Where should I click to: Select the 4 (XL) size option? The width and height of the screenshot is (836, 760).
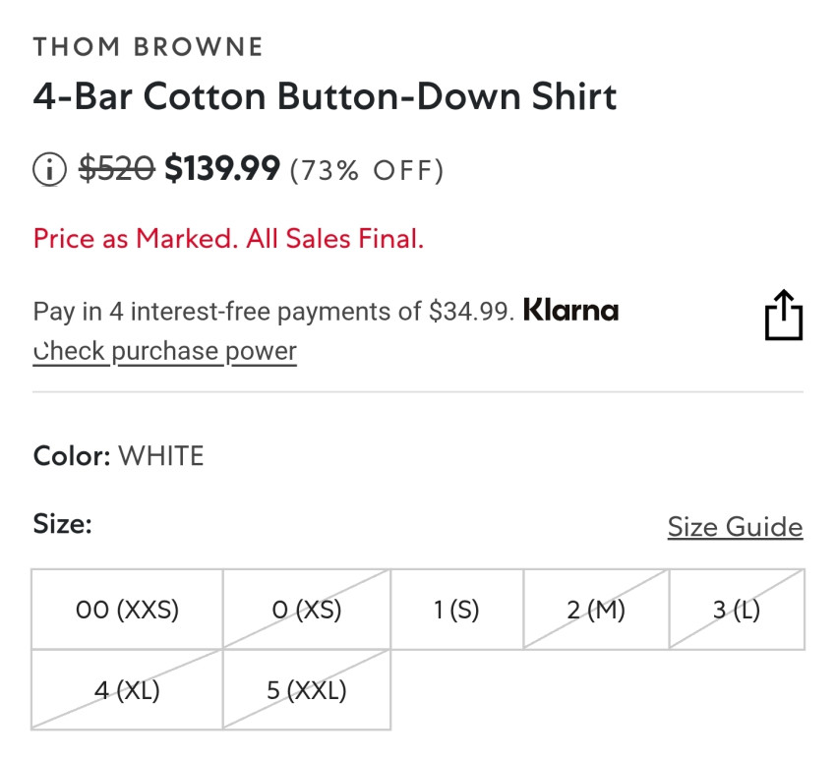(x=127, y=690)
